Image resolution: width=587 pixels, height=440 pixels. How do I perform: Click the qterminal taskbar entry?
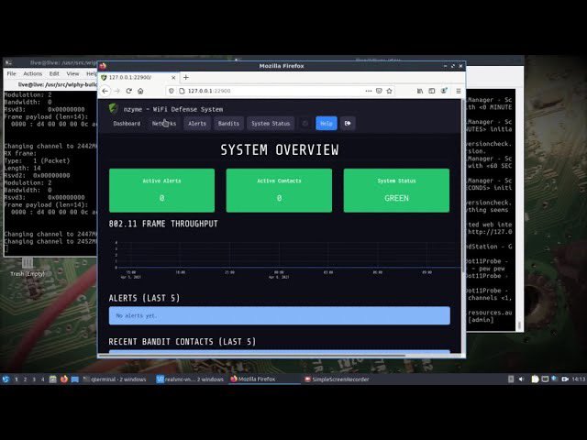click(x=115, y=379)
